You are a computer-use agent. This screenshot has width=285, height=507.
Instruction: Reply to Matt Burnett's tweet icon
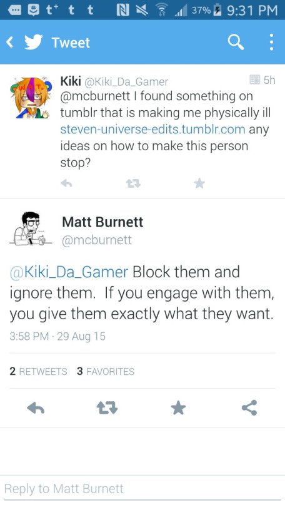[36, 408]
